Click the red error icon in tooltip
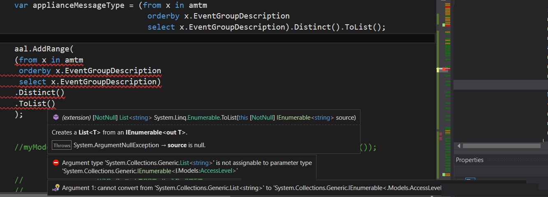Image resolution: width=548 pixels, height=197 pixels. (56, 163)
